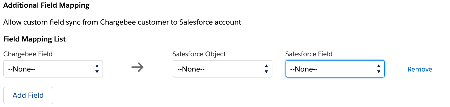
Task: Click the up-down arrows on Salesforce Object select
Action: (266, 69)
